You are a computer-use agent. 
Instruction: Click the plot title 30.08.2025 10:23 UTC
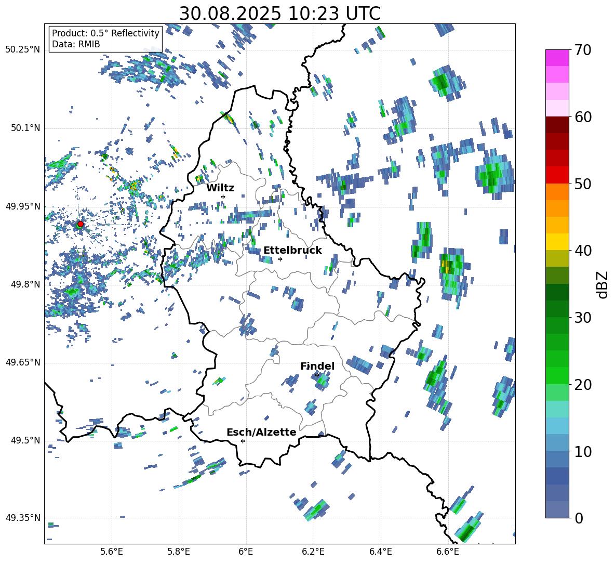[279, 14]
